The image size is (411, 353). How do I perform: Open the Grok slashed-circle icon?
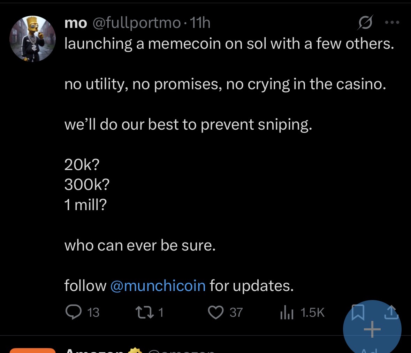click(x=366, y=23)
